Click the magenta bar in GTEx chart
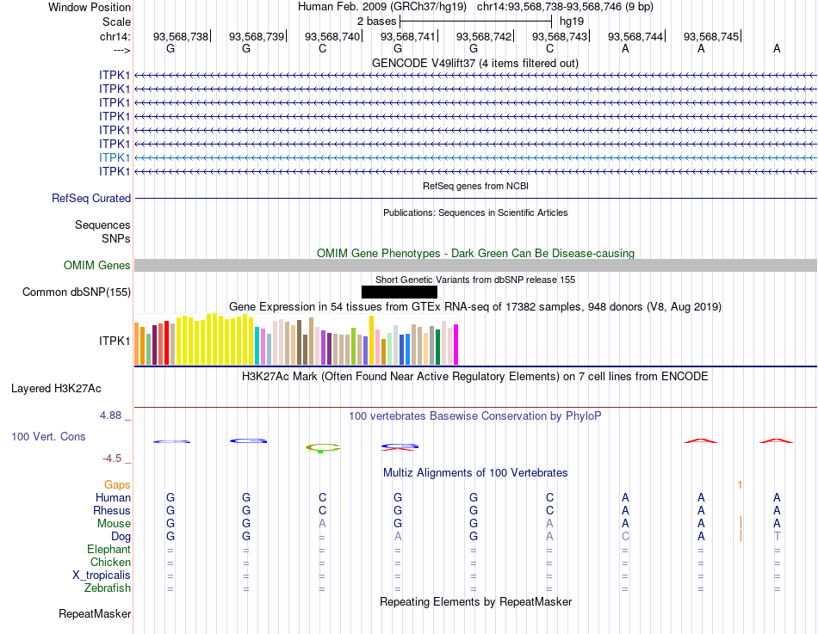This screenshot has height=634, width=818. [456, 345]
